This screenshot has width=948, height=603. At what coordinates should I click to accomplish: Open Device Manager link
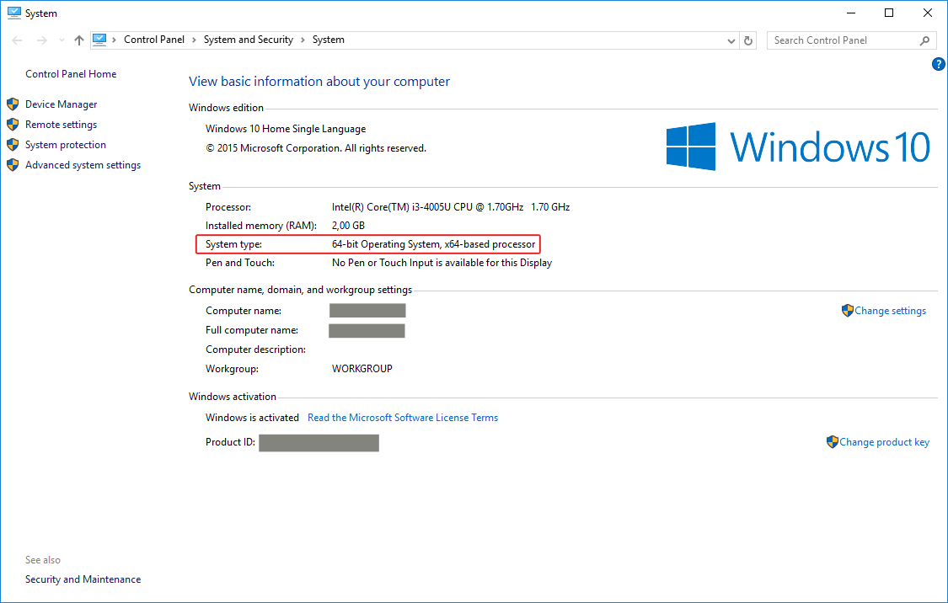61,104
